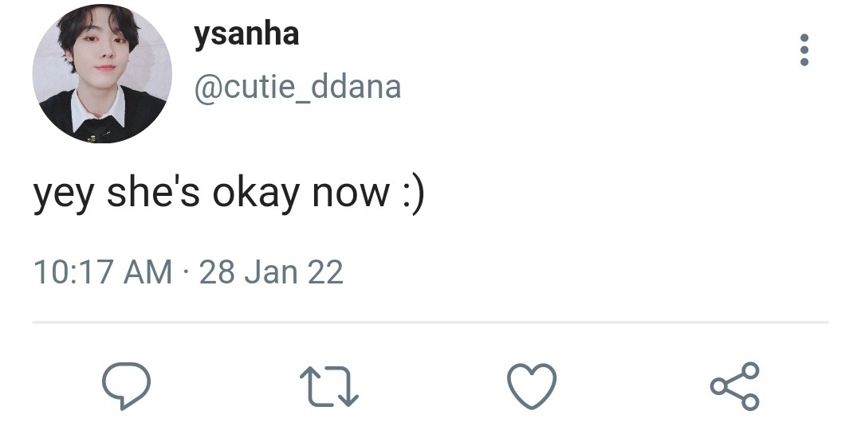Click the @cutie_ddana handle
Viewport: 861px width, 426px height.
point(297,87)
